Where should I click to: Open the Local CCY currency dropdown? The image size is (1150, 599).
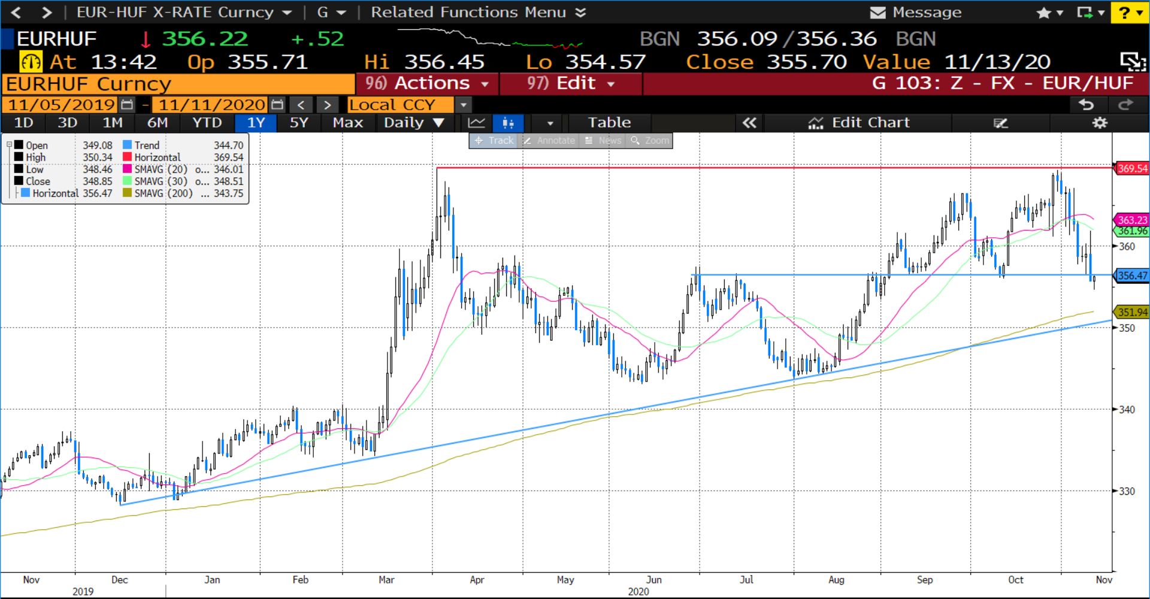tap(463, 105)
